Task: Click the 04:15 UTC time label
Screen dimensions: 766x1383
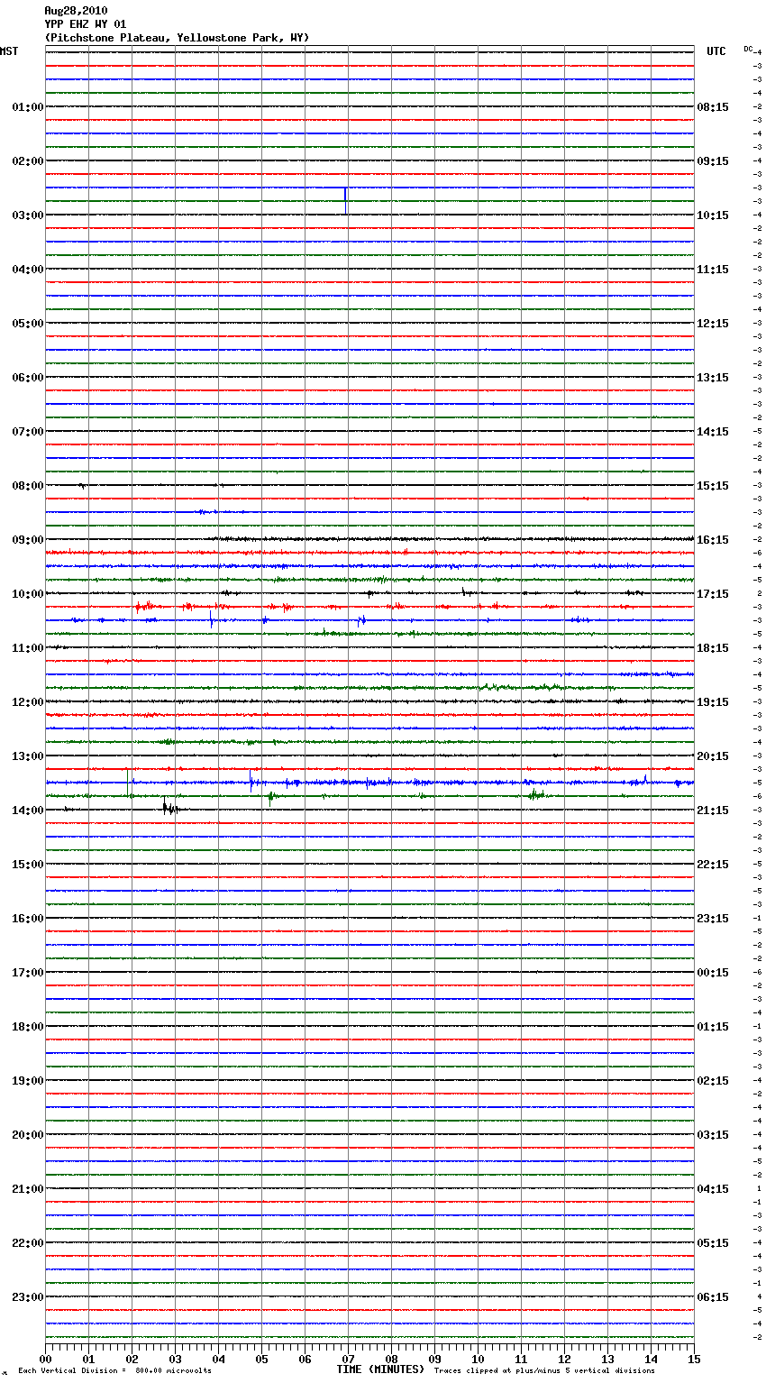Action: click(x=713, y=1189)
